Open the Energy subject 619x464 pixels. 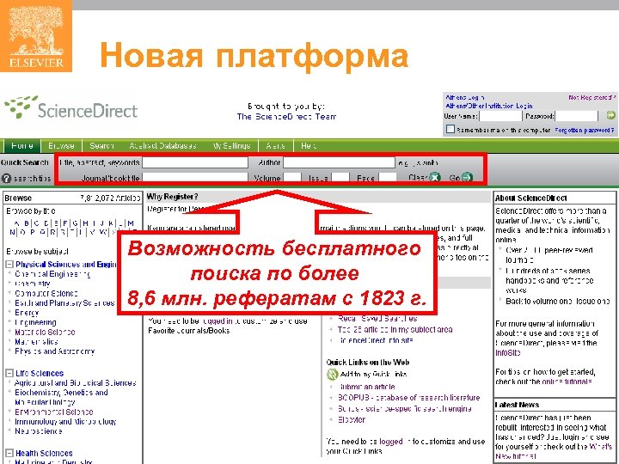27,313
